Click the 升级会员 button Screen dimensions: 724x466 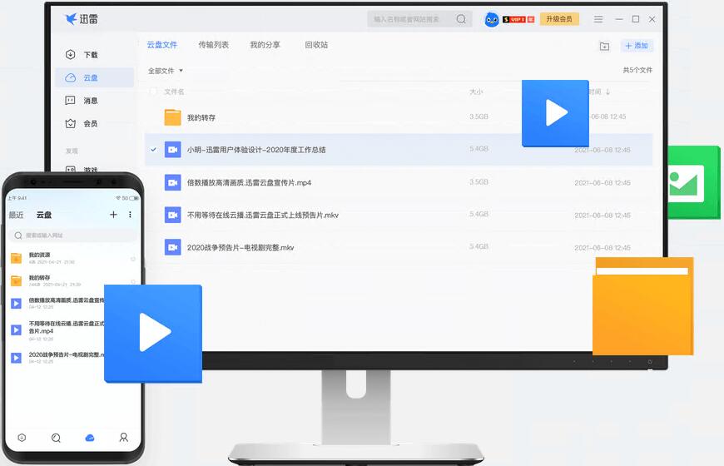point(559,19)
